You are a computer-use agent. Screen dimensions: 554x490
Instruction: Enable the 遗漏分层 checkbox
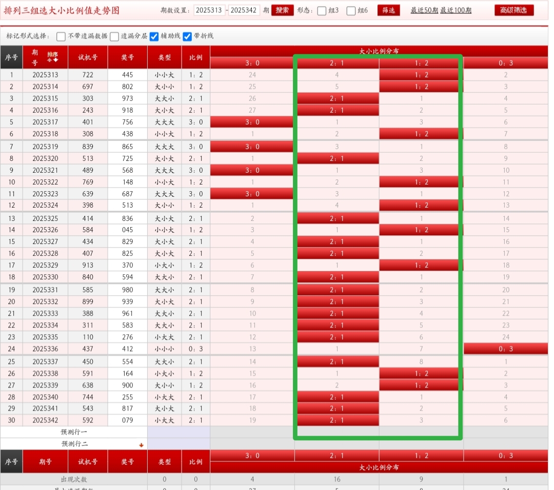tap(114, 36)
